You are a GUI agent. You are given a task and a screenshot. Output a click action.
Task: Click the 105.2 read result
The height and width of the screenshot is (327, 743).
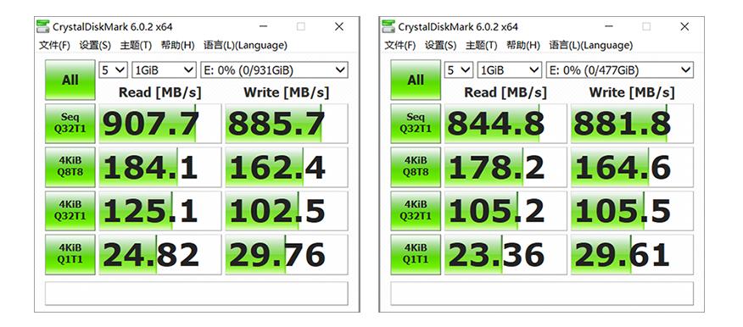tap(506, 210)
